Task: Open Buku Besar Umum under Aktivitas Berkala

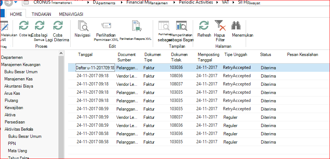Action: click(25, 136)
